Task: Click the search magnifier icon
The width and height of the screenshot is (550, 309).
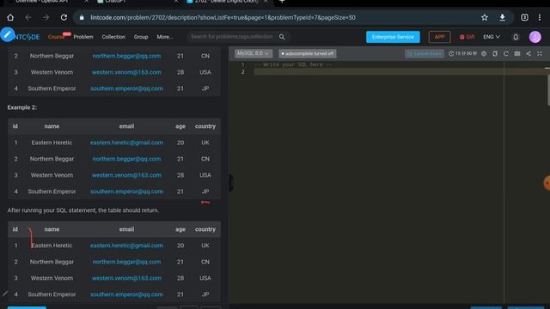Action: (282, 37)
